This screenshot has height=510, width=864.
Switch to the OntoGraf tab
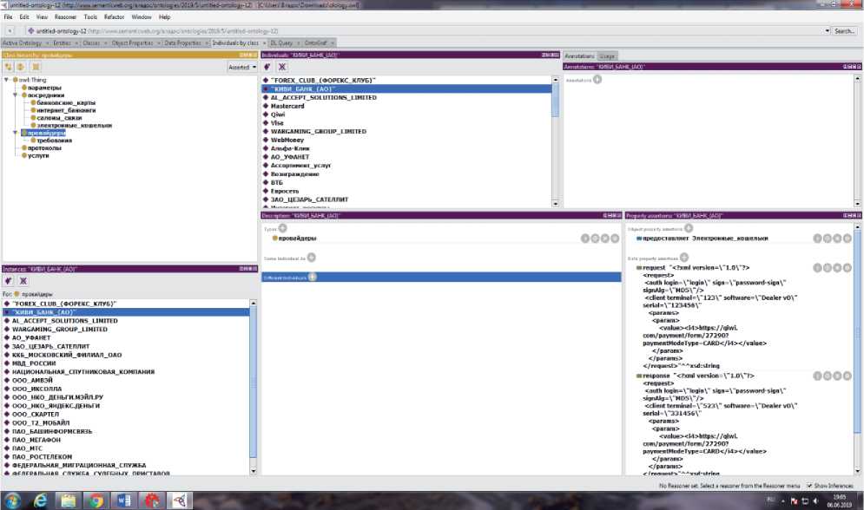pyautogui.click(x=315, y=42)
